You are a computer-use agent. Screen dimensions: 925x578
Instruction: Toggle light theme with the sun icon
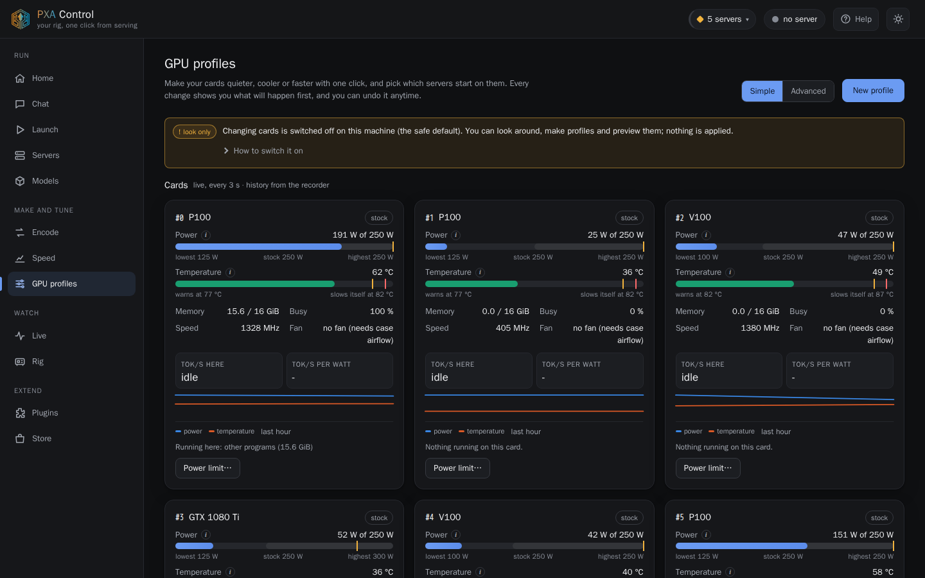pyautogui.click(x=898, y=19)
